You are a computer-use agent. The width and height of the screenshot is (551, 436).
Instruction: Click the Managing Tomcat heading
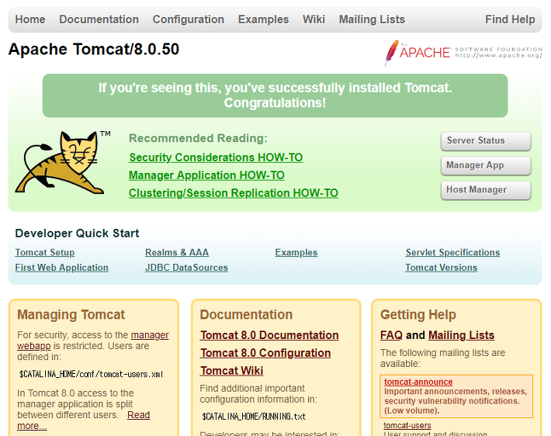(x=71, y=315)
